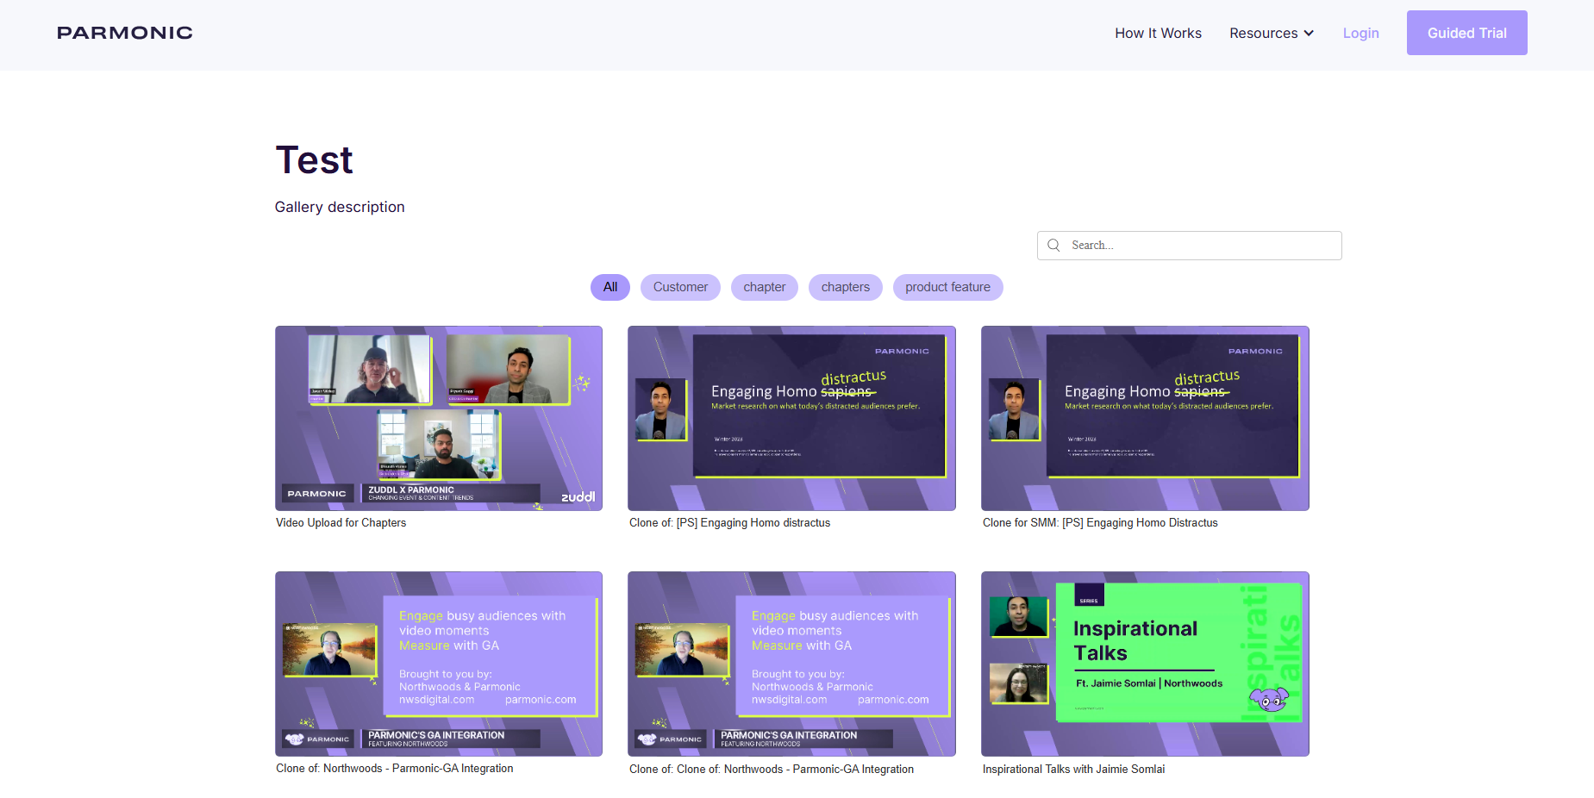This screenshot has width=1594, height=798.
Task: Click the magnifier icon in the search box
Action: point(1053,246)
